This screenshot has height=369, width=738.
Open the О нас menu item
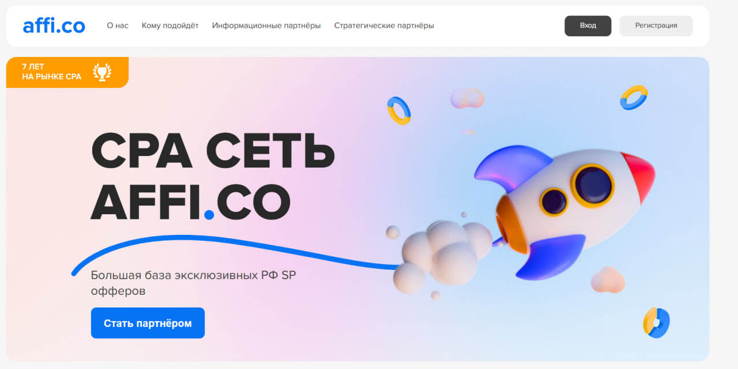click(118, 25)
